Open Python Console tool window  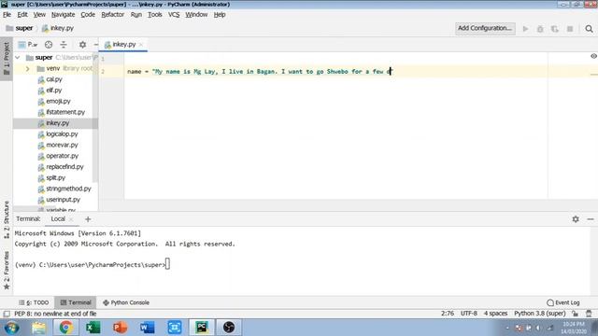126,302
